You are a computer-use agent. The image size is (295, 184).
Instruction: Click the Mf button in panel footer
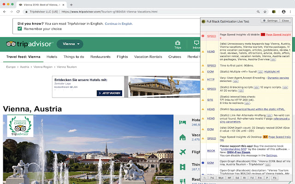[x=230, y=178]
